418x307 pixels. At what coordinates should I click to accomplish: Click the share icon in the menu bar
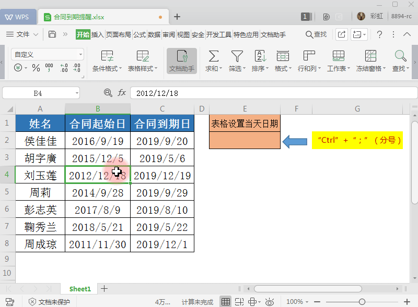[342, 34]
